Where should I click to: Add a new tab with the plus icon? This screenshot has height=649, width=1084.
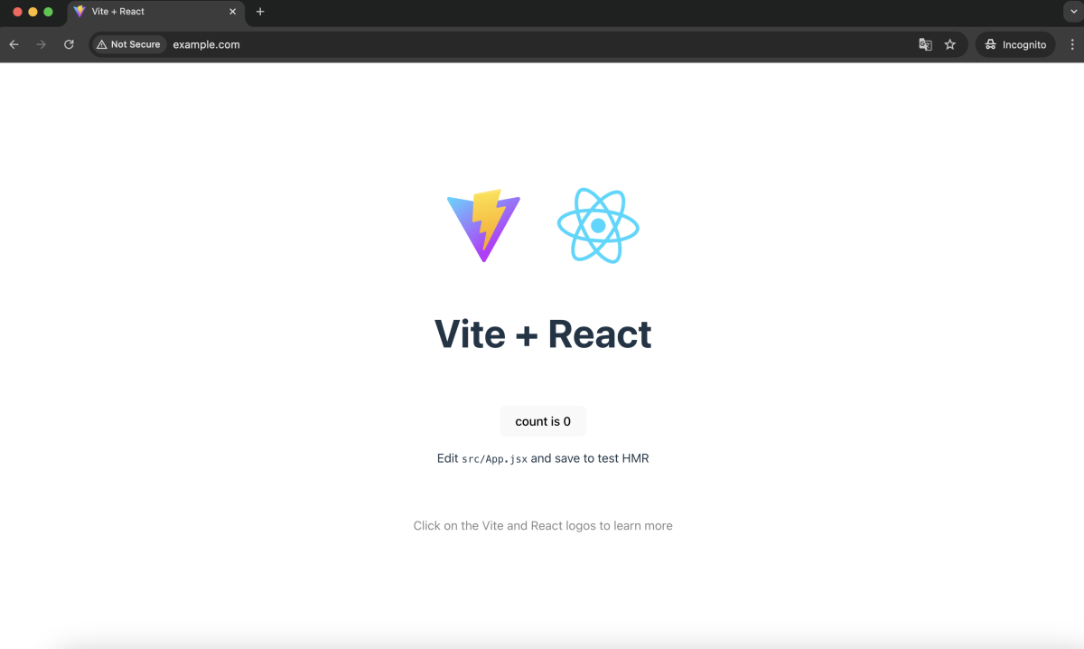tap(260, 12)
